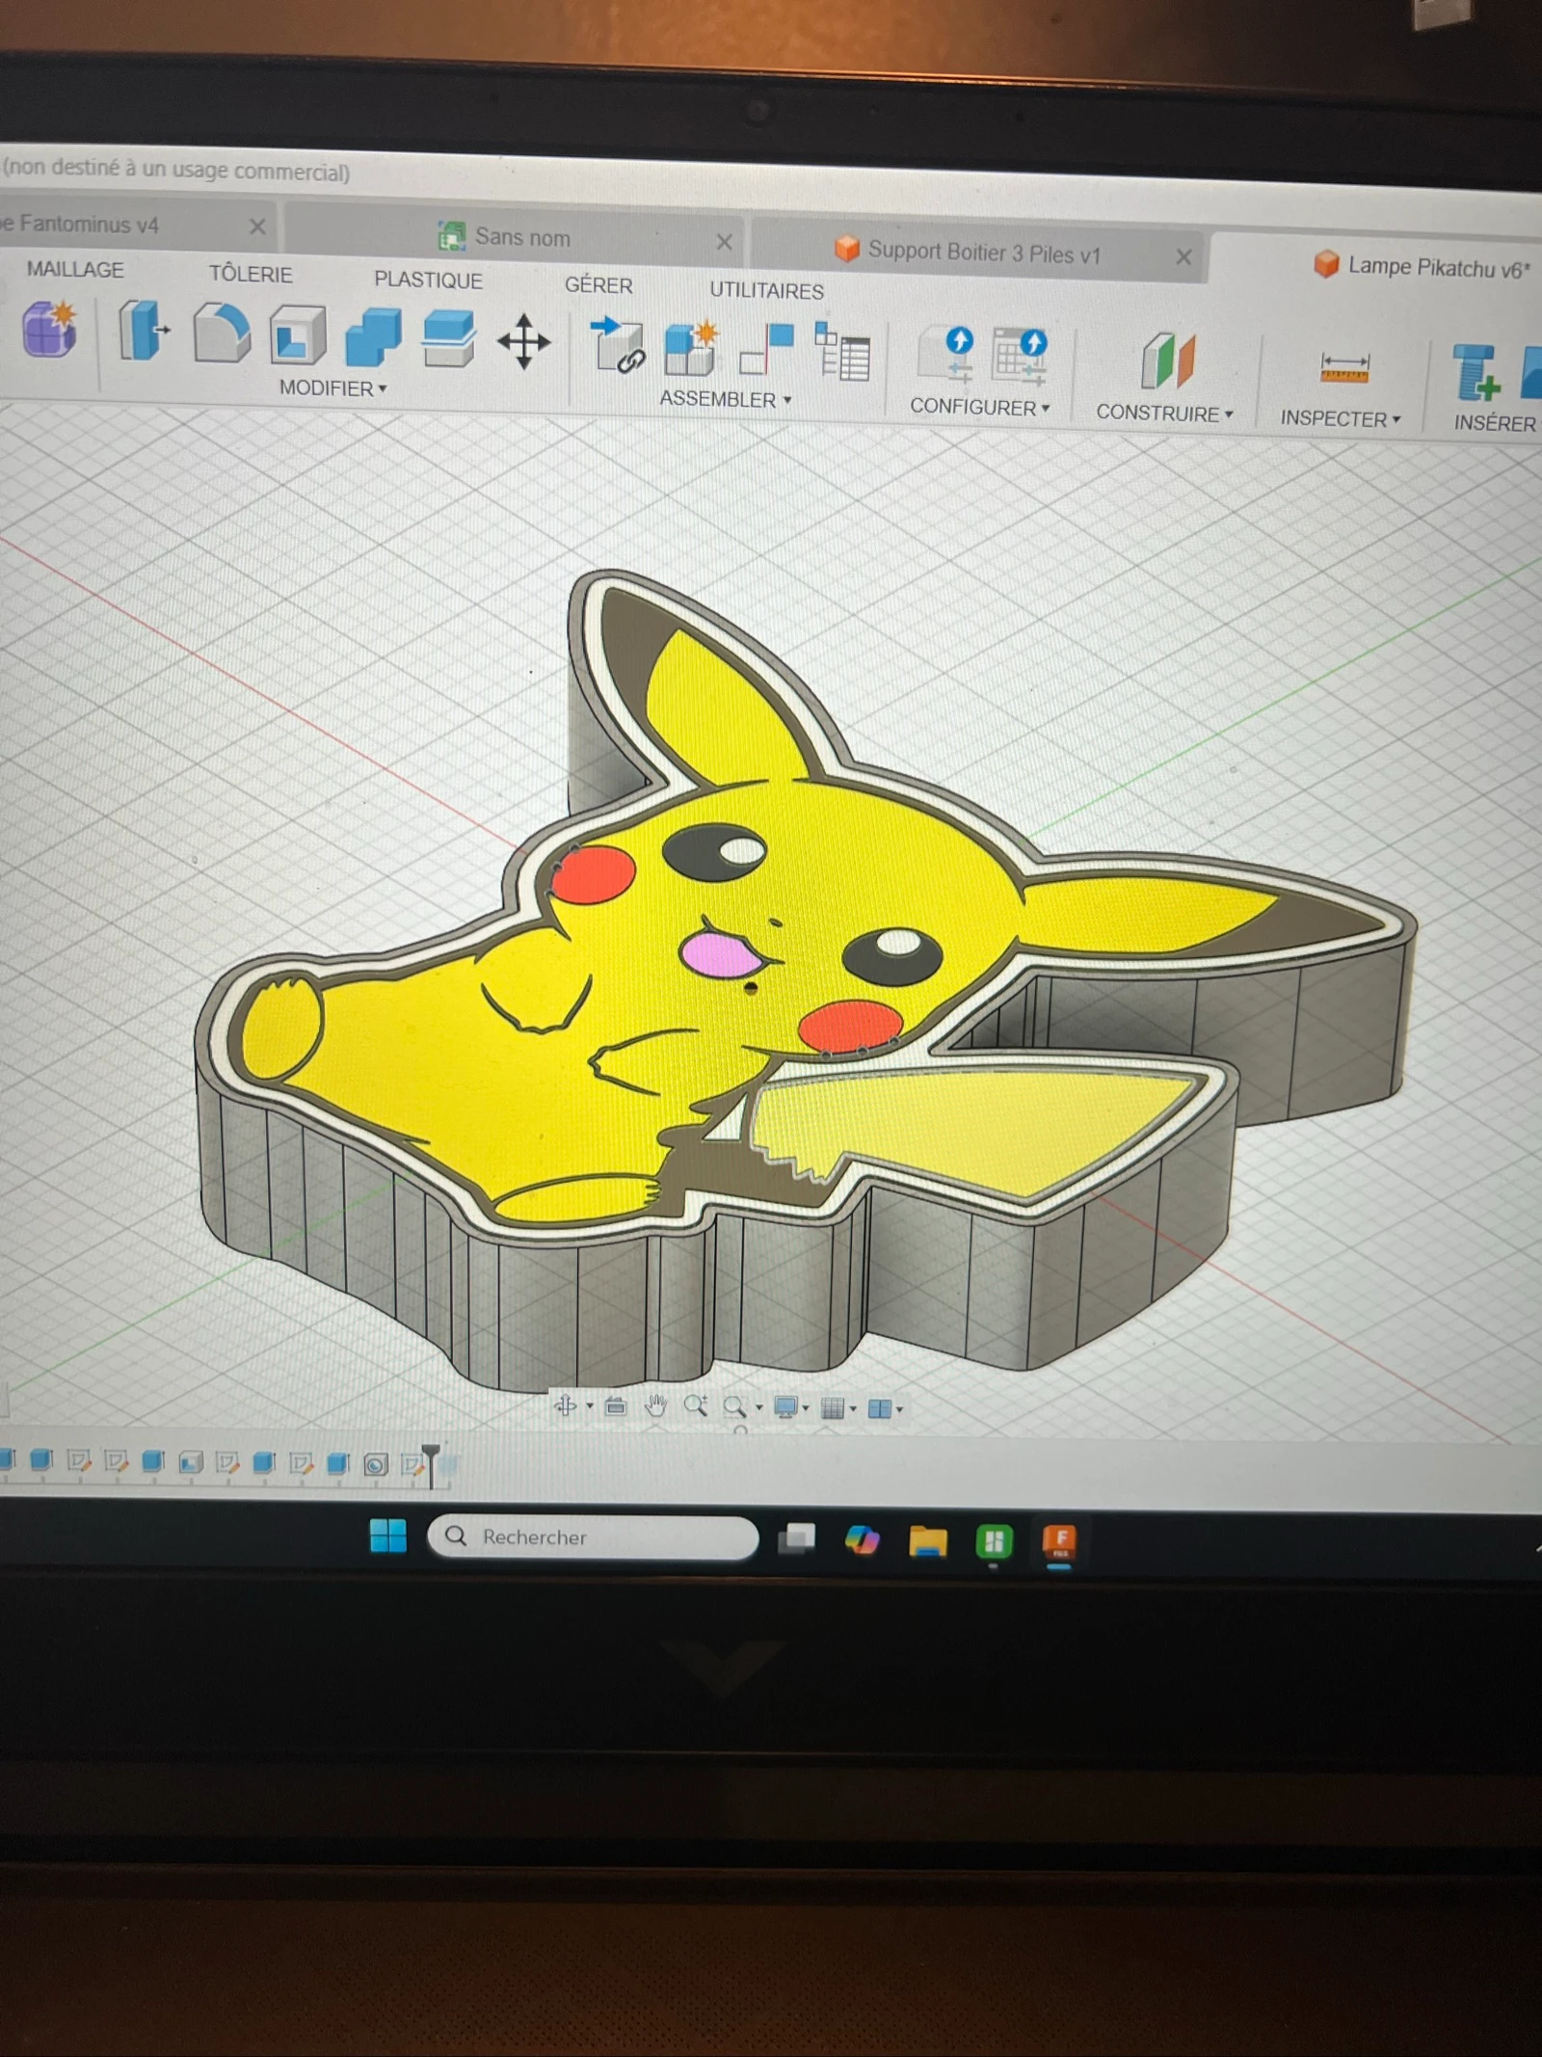
Task: Click the Rechercher taskbar search field
Action: [594, 1537]
